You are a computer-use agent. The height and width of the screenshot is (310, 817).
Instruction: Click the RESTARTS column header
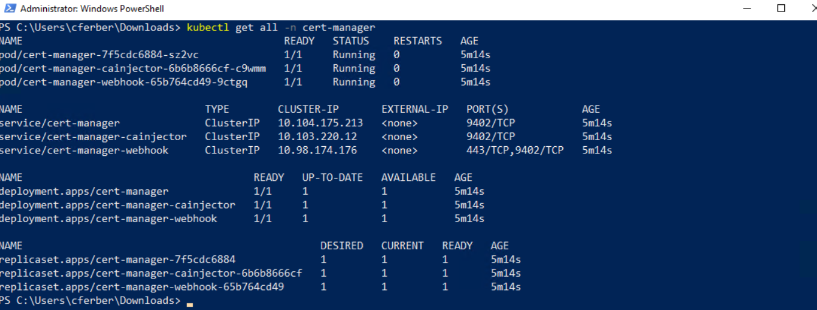pos(418,41)
